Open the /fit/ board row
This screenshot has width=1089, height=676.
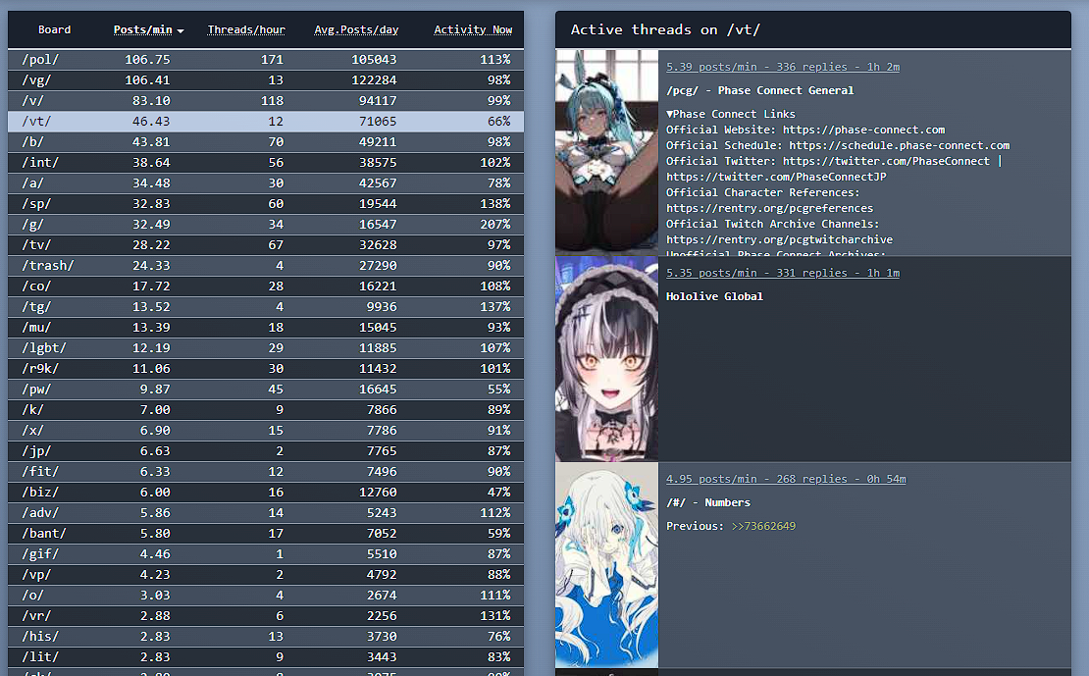pos(266,472)
